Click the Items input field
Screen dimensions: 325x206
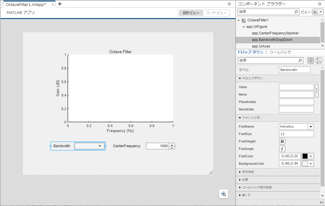pyautogui.click(x=296, y=94)
